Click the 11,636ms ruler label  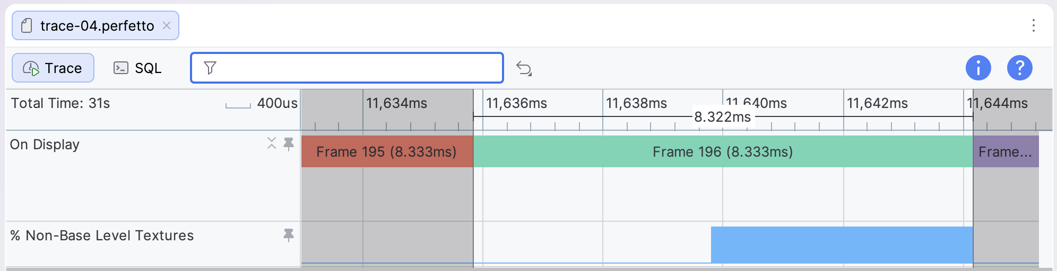click(516, 103)
